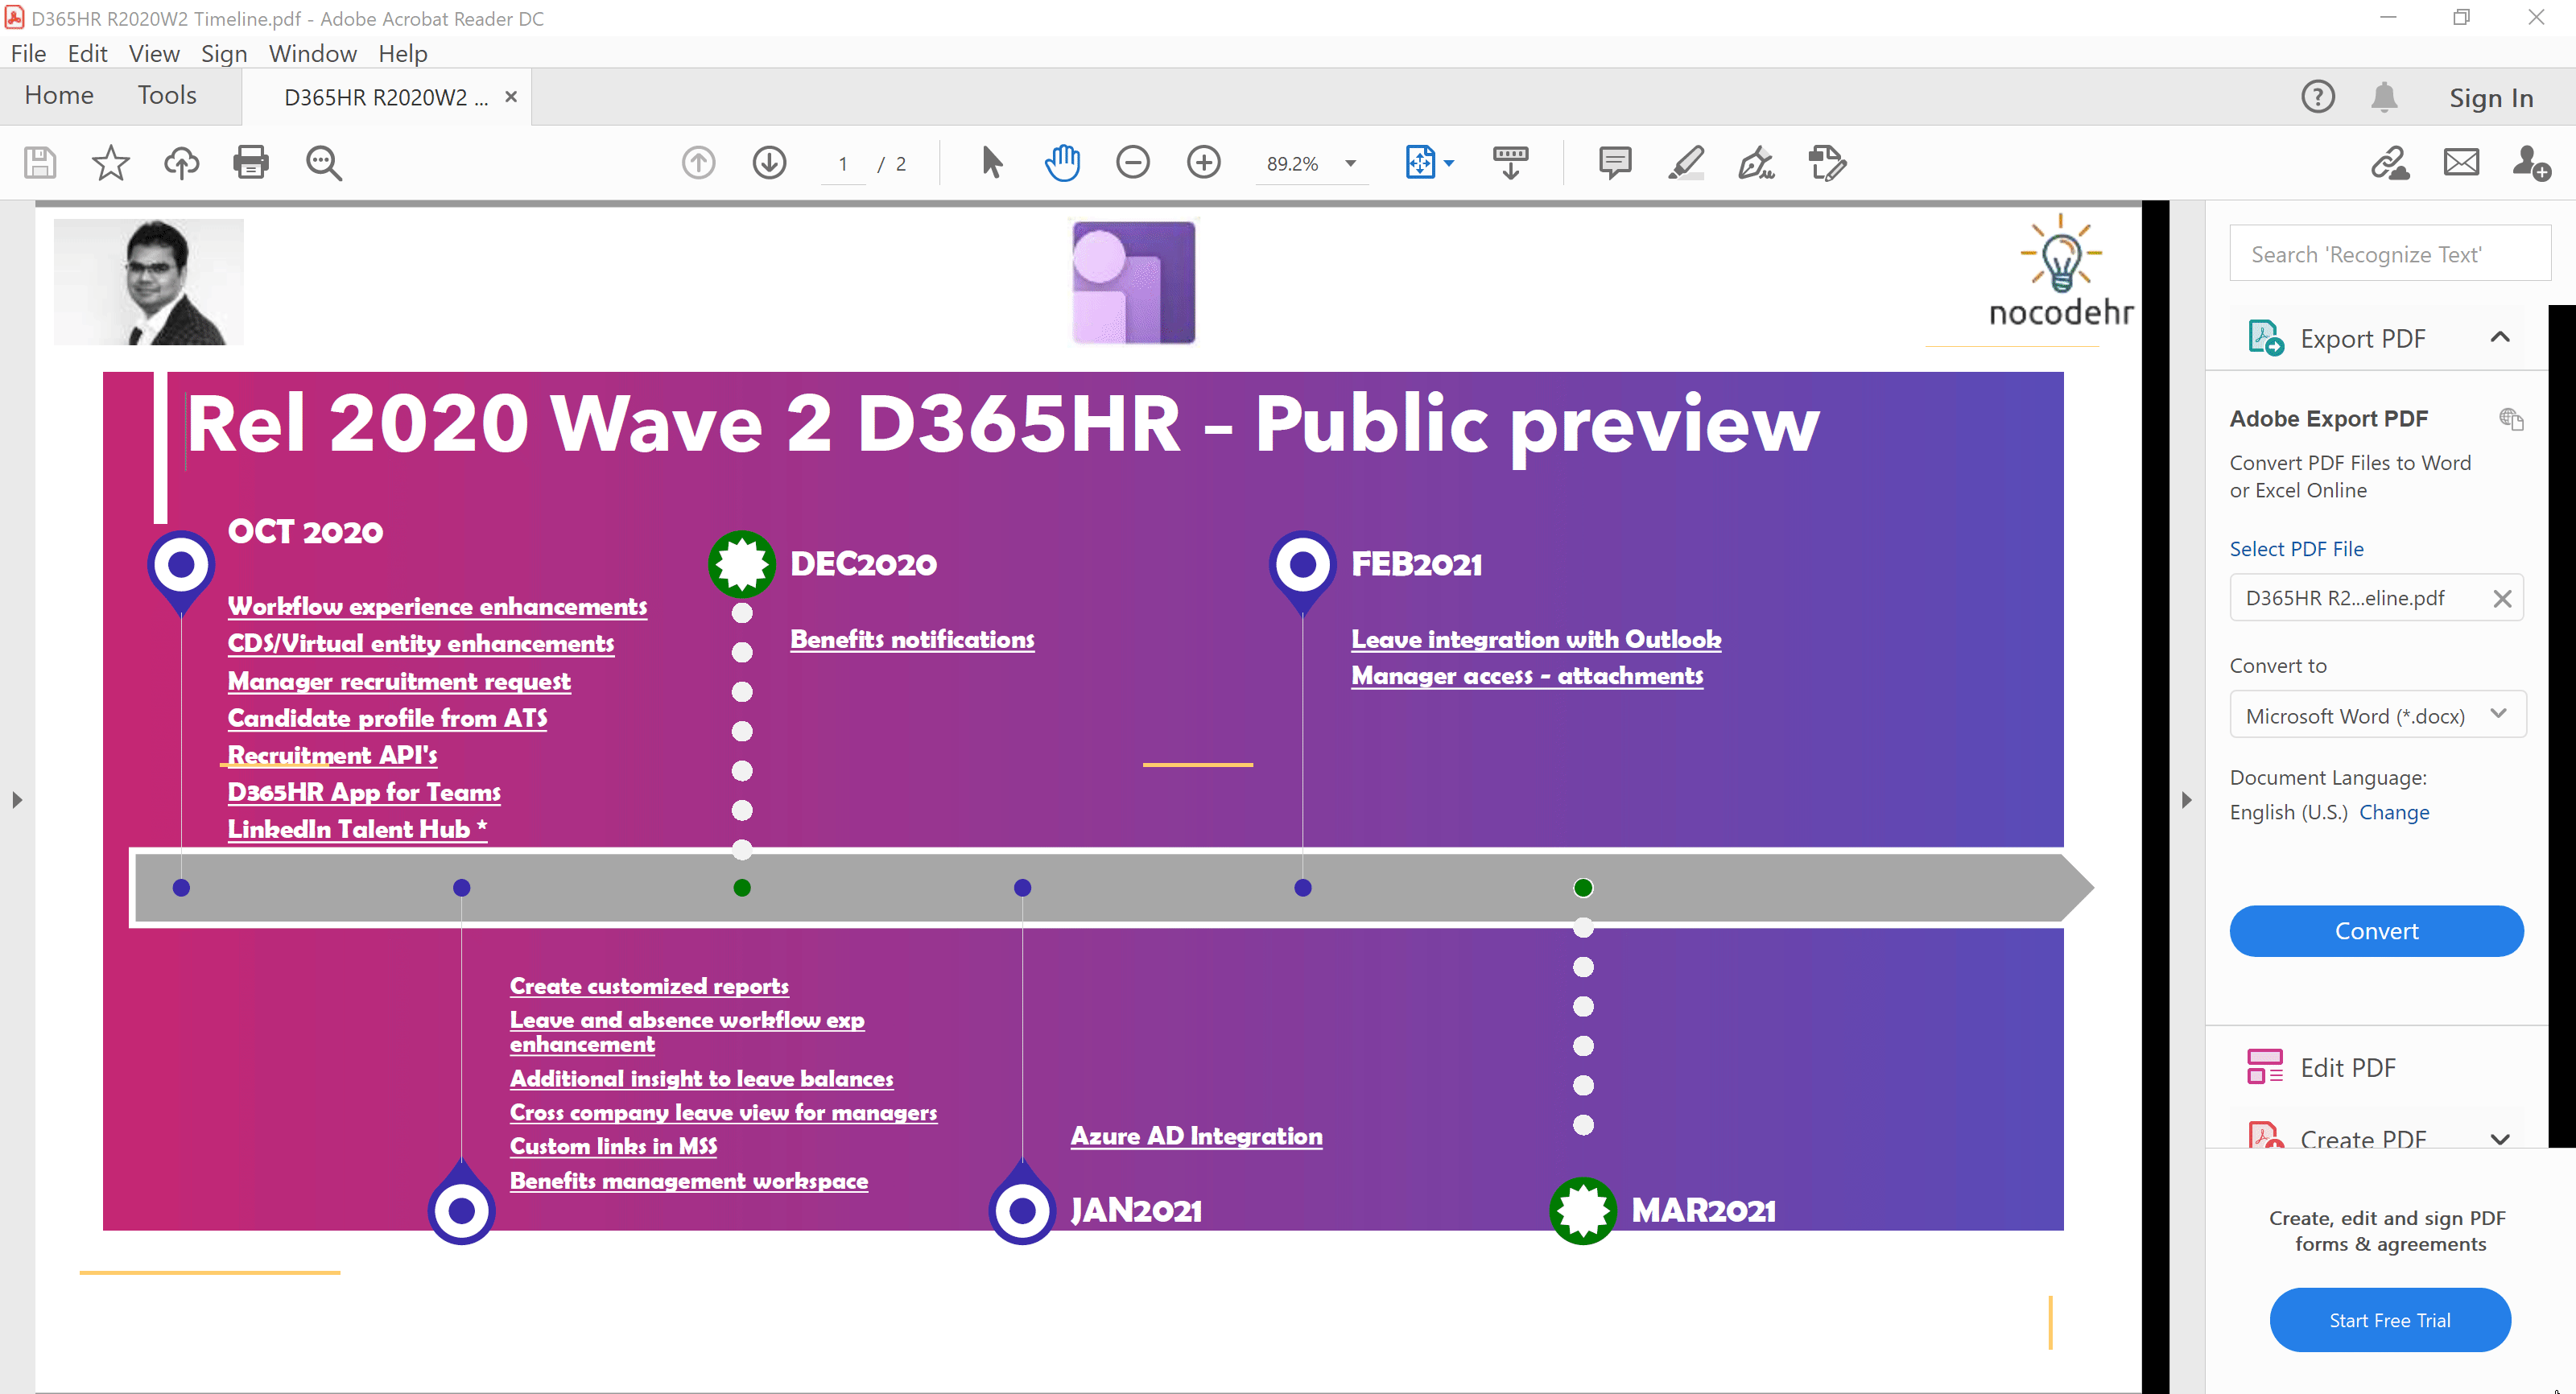Open Benefits notifications link
The height and width of the screenshot is (1394, 2576).
912,639
